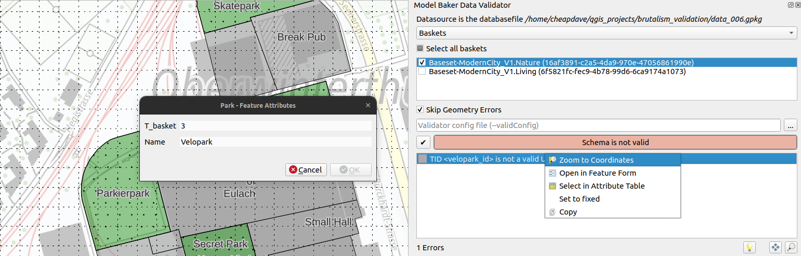
Task: Click the close panel icon of Data Validator
Action: pyautogui.click(x=797, y=5)
